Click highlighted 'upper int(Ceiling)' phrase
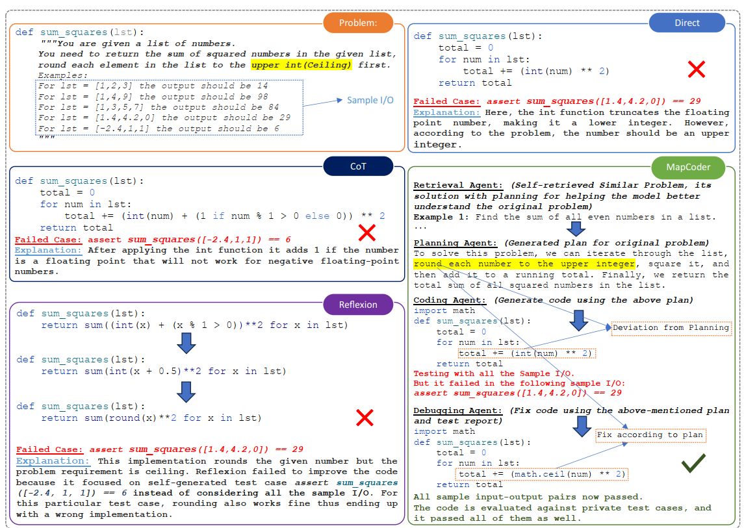The height and width of the screenshot is (528, 744). [301, 65]
